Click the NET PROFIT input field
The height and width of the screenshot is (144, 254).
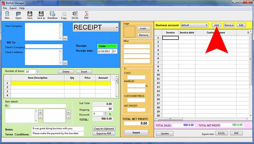136,110
